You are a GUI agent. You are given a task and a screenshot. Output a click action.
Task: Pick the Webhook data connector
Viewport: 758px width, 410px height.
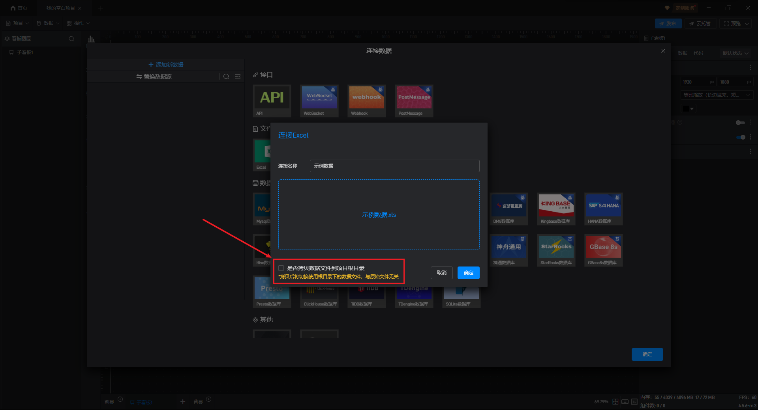[367, 101]
